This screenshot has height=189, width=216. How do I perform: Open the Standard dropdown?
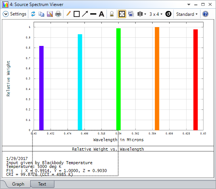tap(187, 14)
